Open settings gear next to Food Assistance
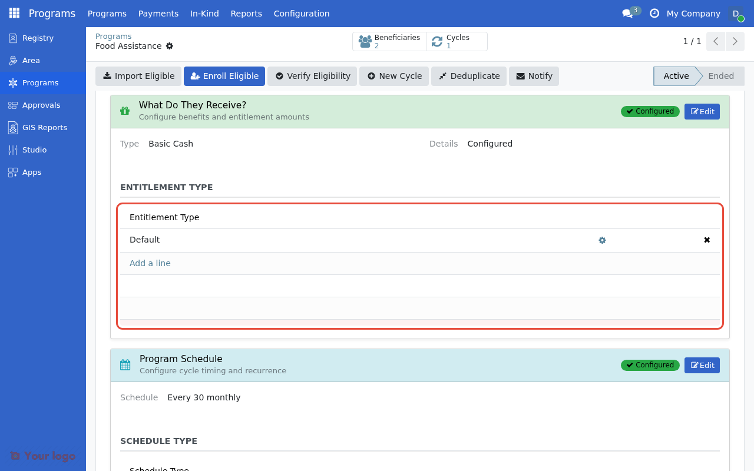 (x=170, y=46)
